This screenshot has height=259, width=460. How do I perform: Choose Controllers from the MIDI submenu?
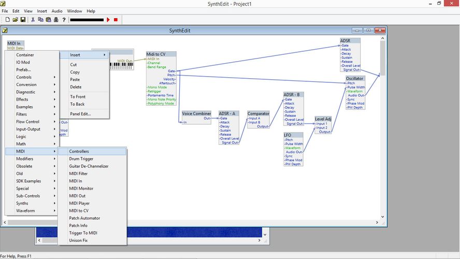92,151
